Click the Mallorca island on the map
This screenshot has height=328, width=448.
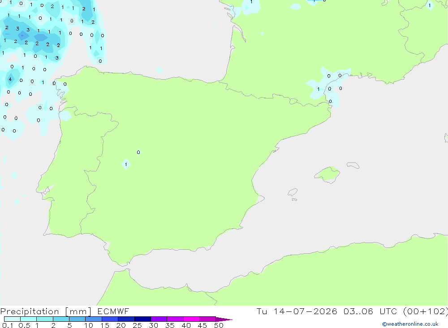click(327, 174)
